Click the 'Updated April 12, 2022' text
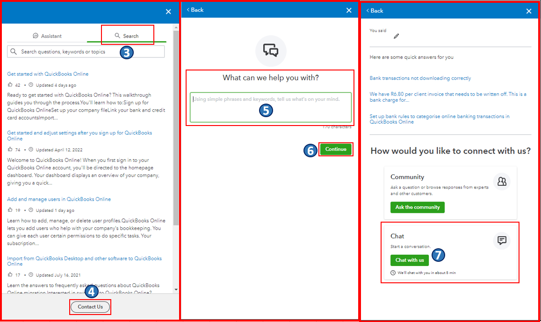This screenshot has height=322, width=541. pyautogui.click(x=59, y=150)
